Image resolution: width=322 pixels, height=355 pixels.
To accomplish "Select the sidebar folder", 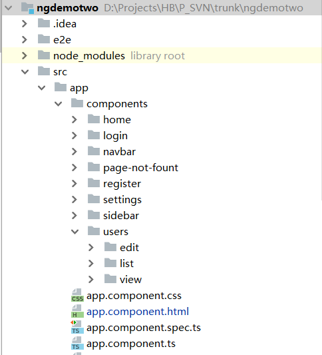I will [121, 216].
